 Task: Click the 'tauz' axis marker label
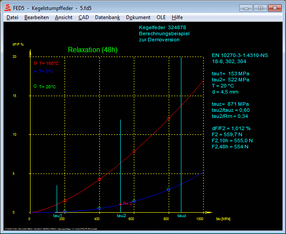pos(182,216)
